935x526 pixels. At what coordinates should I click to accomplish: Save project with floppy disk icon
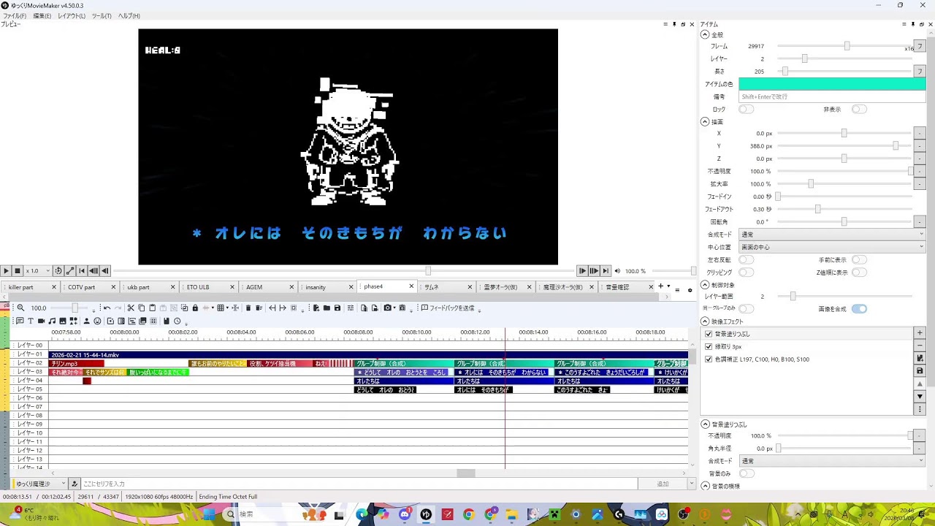(337, 308)
